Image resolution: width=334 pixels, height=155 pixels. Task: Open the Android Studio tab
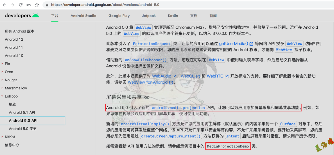pyautogui.click(x=83, y=16)
